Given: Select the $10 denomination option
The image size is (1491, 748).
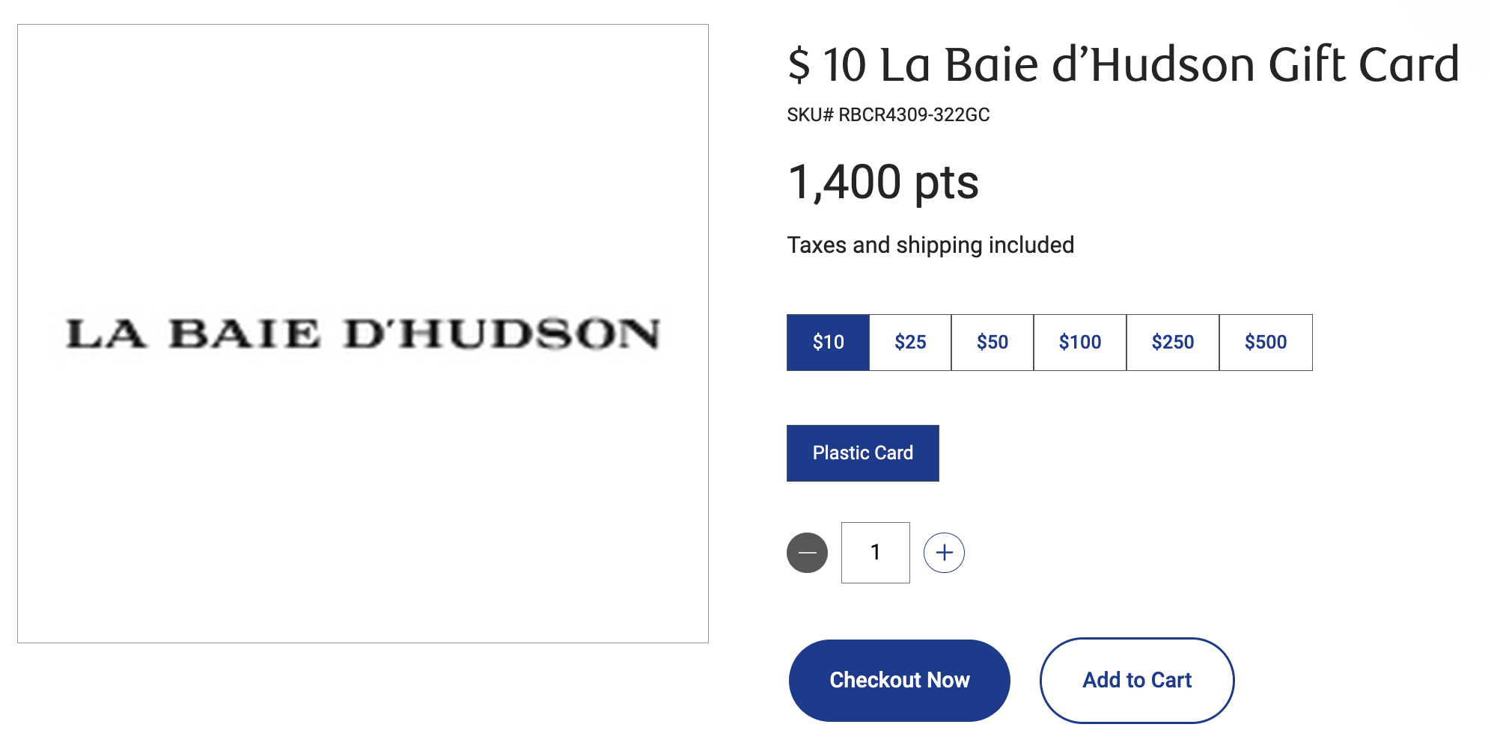Looking at the screenshot, I should (828, 343).
